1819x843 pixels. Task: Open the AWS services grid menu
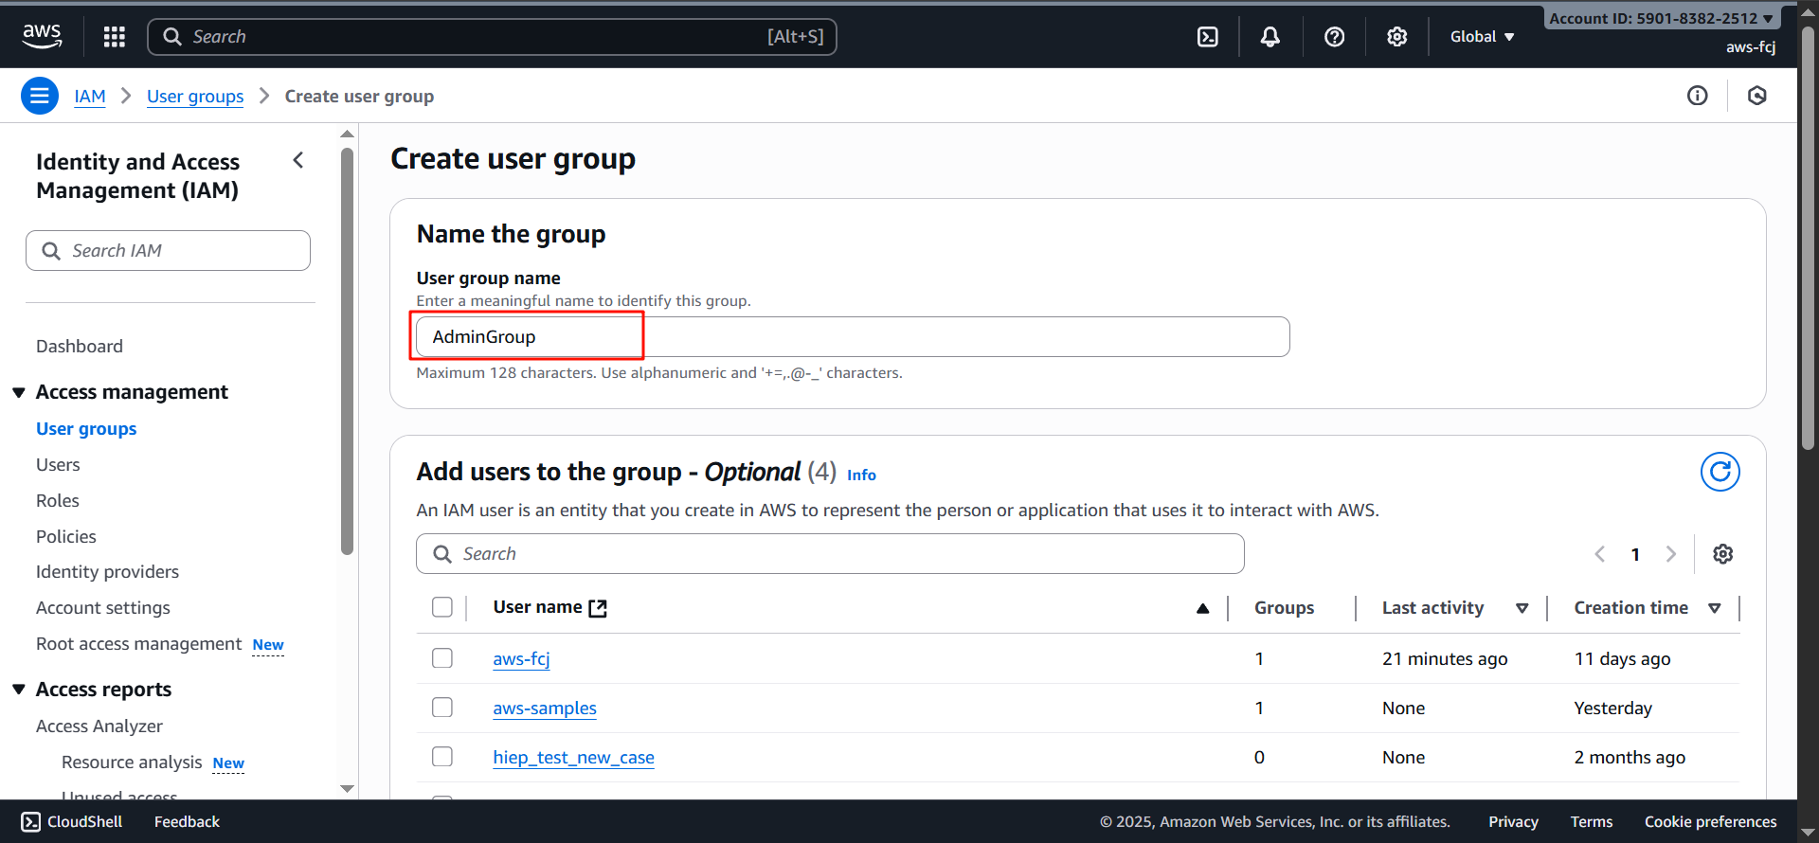(115, 37)
